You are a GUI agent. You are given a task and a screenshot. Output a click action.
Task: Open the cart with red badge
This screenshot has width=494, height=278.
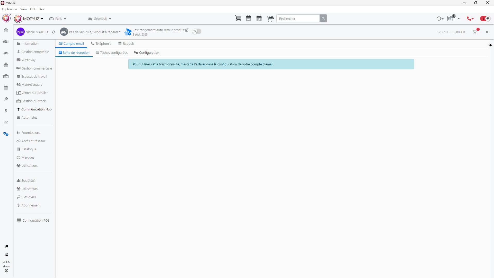click(475, 32)
